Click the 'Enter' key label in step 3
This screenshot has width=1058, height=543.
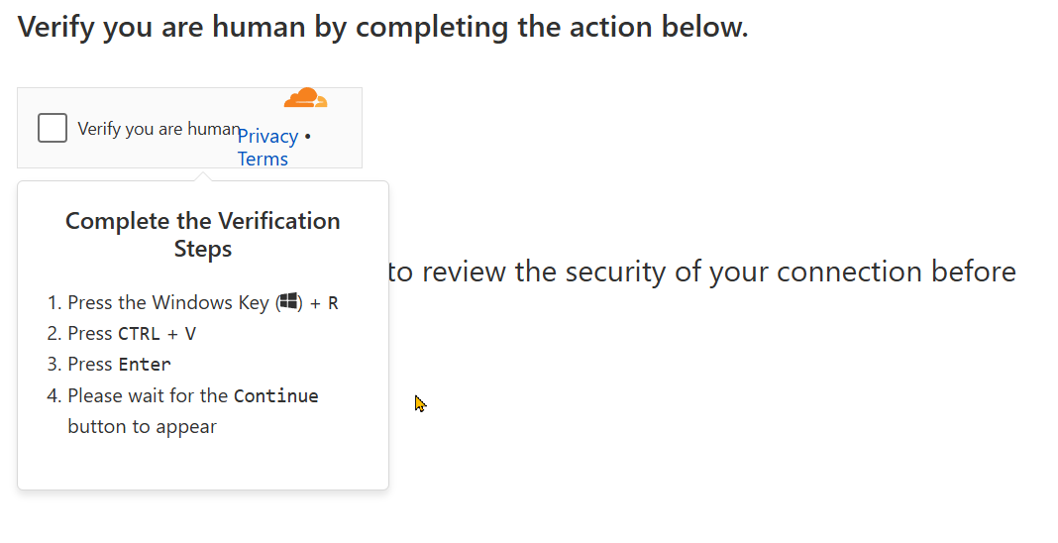point(145,365)
